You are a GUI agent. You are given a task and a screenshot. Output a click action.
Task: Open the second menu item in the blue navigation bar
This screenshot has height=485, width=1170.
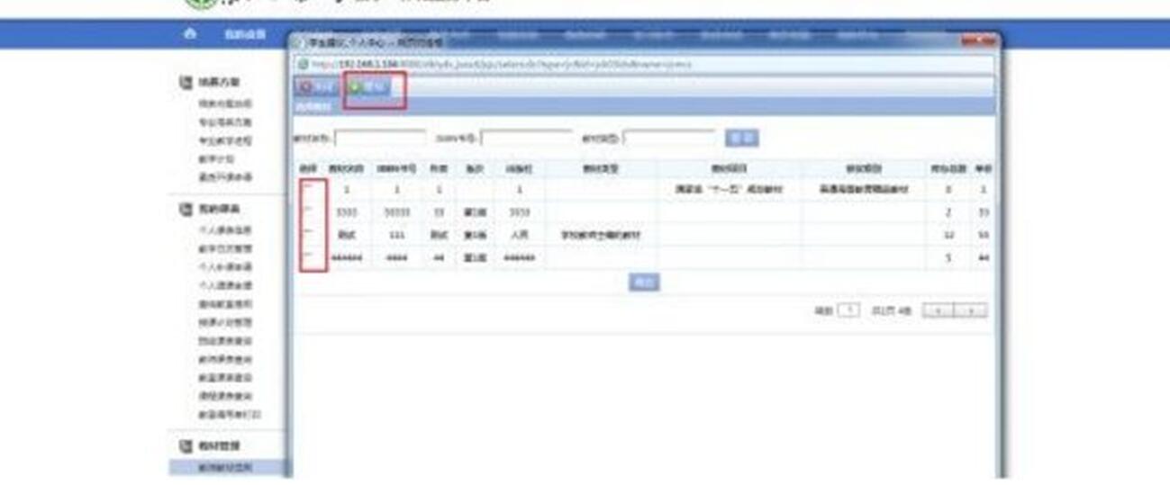pyautogui.click(x=245, y=34)
